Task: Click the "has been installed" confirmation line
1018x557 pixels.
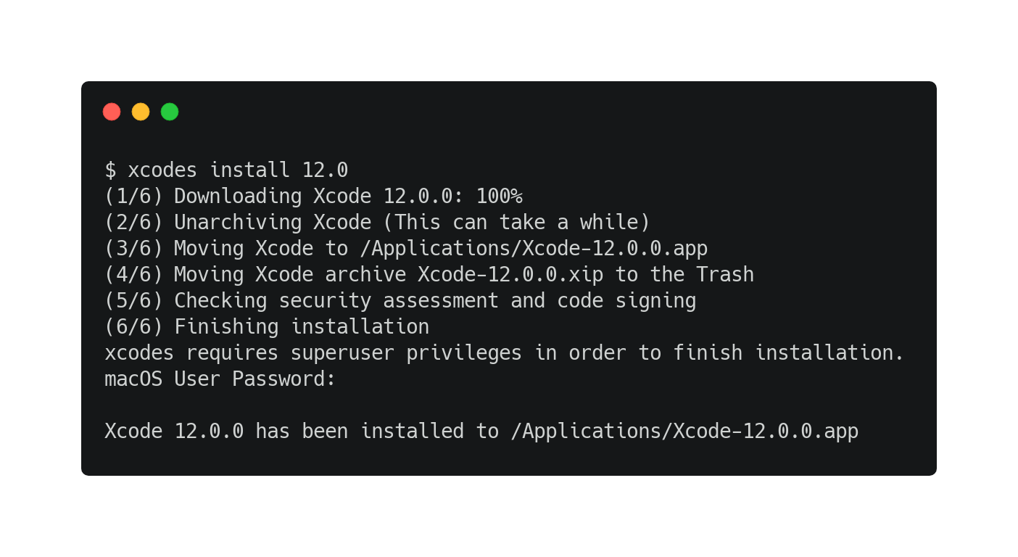Action: coord(481,432)
